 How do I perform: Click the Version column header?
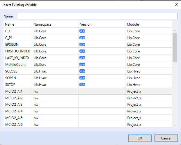(x=86, y=24)
